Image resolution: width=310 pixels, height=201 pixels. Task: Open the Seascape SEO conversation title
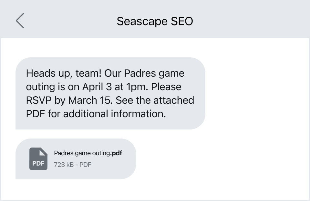(x=155, y=21)
